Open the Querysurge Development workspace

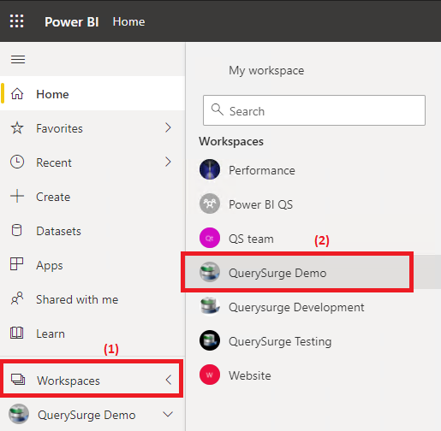(x=313, y=307)
